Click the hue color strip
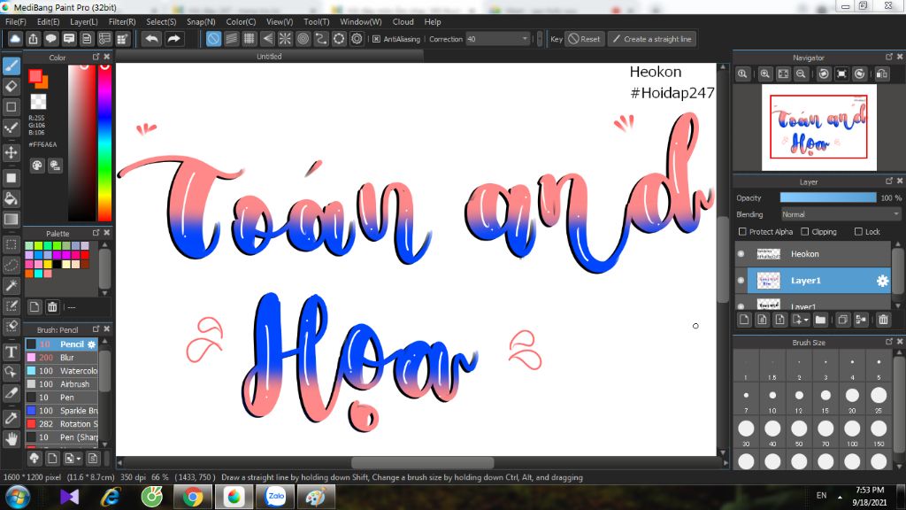This screenshot has height=510, width=906. click(x=104, y=143)
